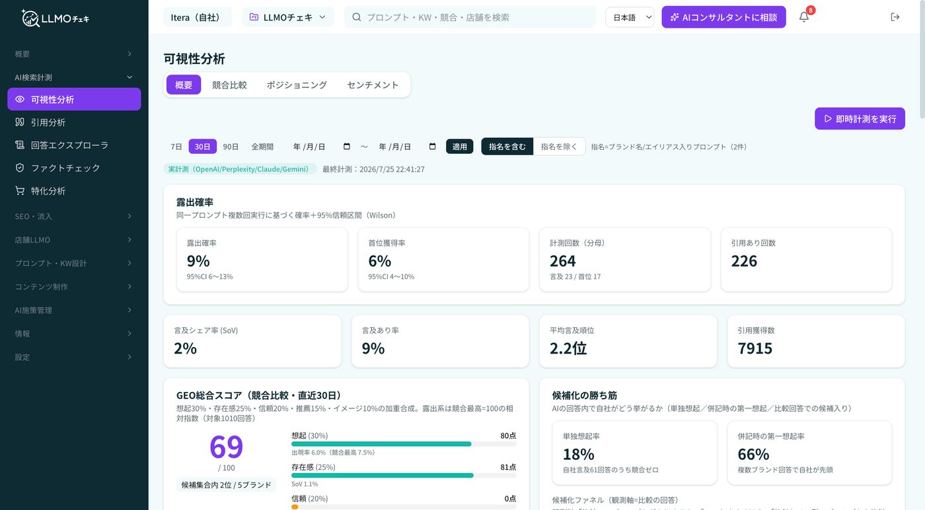Click the end date input field
The height and width of the screenshot is (510, 925).
[408, 146]
